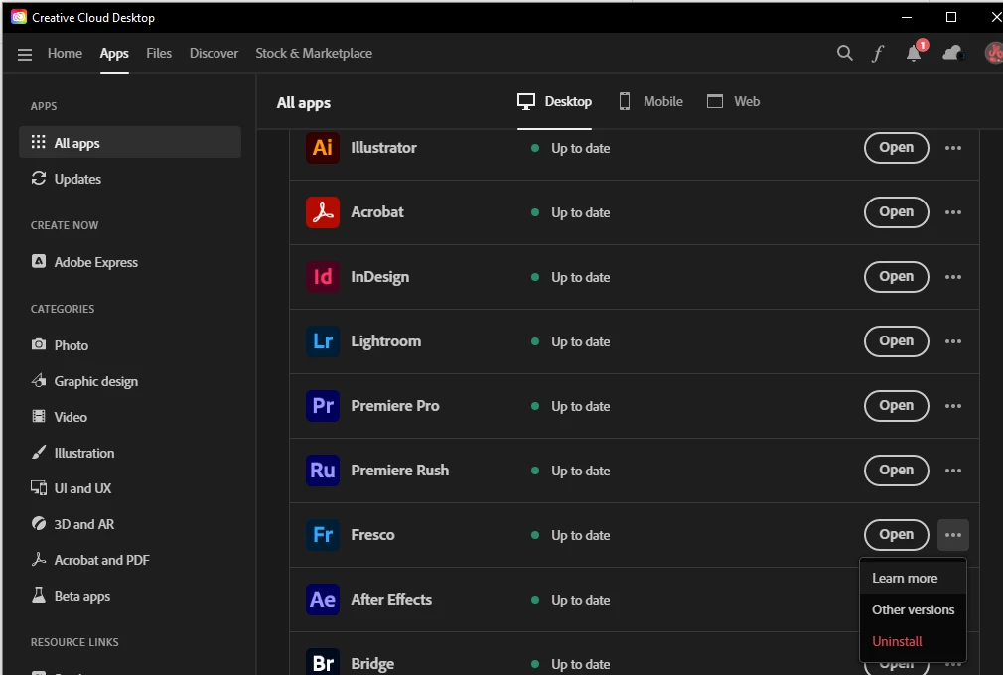1003x675 pixels.
Task: Select the Web platform tab
Action: pyautogui.click(x=733, y=101)
